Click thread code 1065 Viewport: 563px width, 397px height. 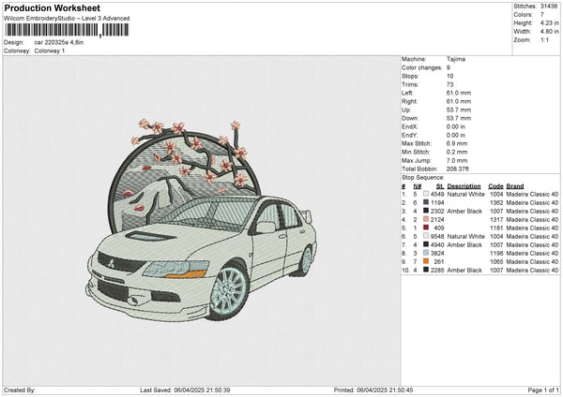coord(496,261)
